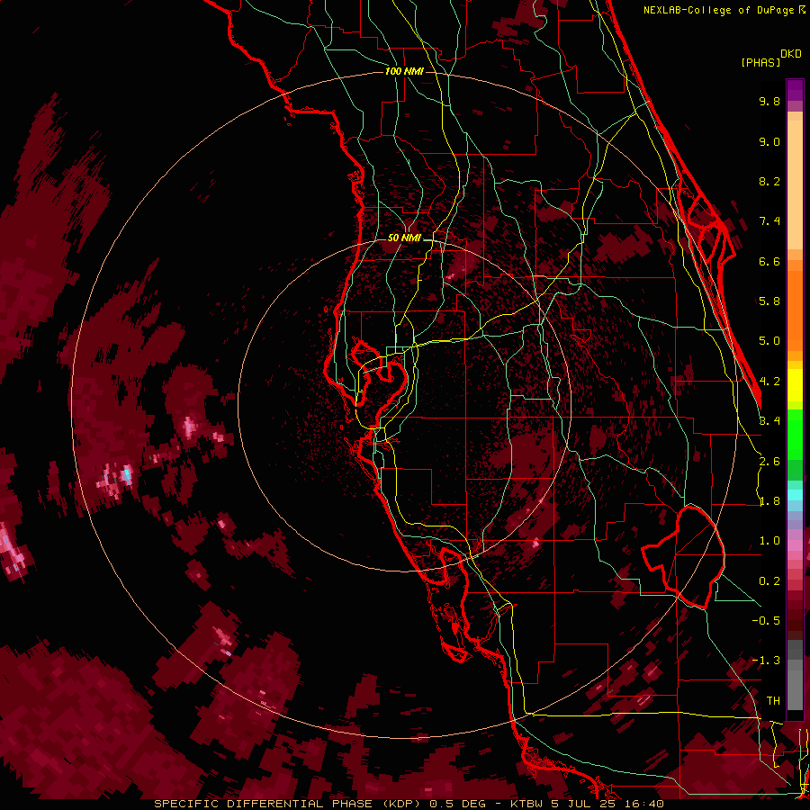Click the "[PHAS]" legend unit label
Screen dimensions: 810x810
coord(760,62)
